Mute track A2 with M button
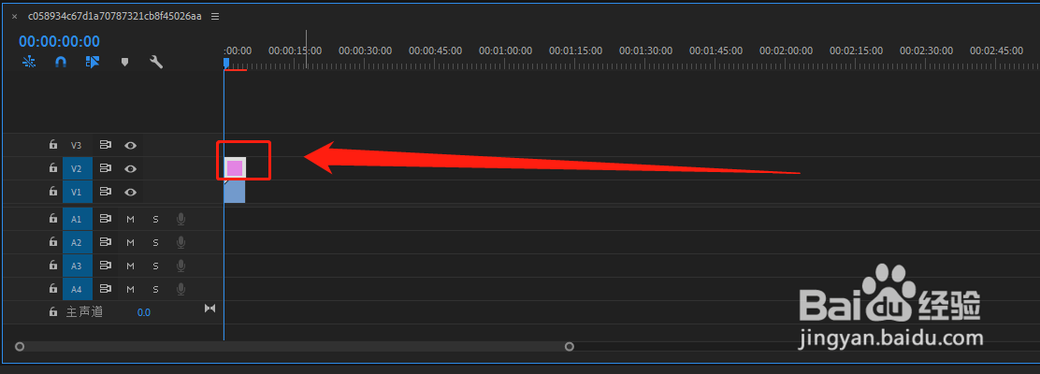Viewport: 1040px width, 374px height. pyautogui.click(x=131, y=243)
